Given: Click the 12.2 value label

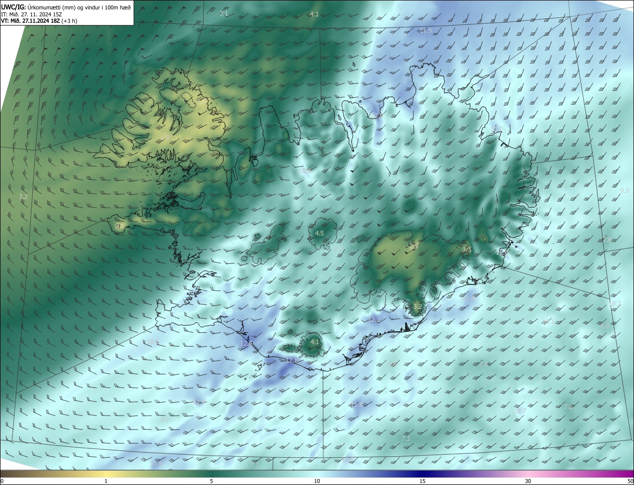Looking at the screenshot, I should (x=374, y=320).
